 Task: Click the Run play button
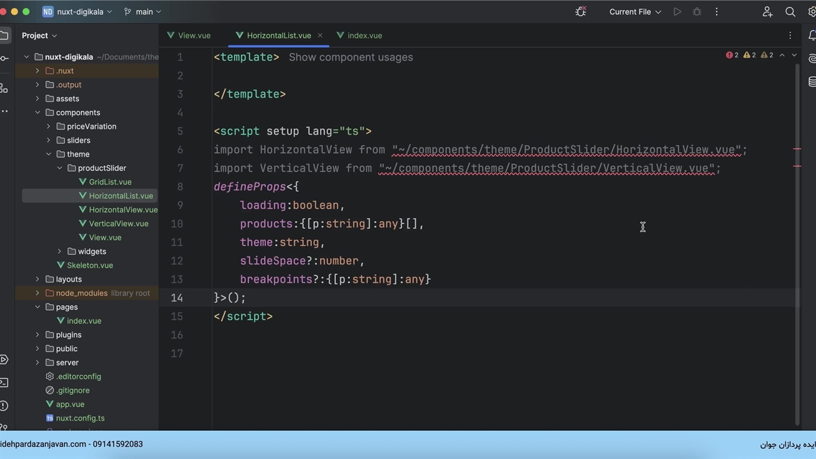coord(677,11)
